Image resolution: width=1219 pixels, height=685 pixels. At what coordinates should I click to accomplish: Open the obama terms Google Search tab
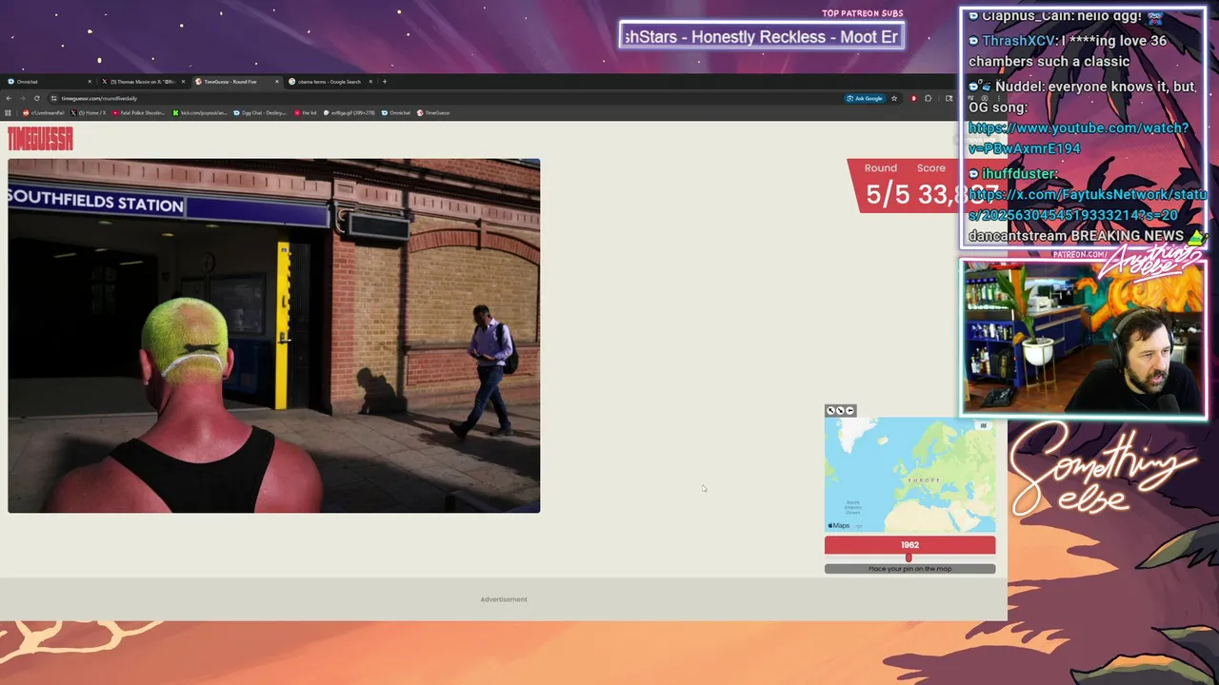330,82
